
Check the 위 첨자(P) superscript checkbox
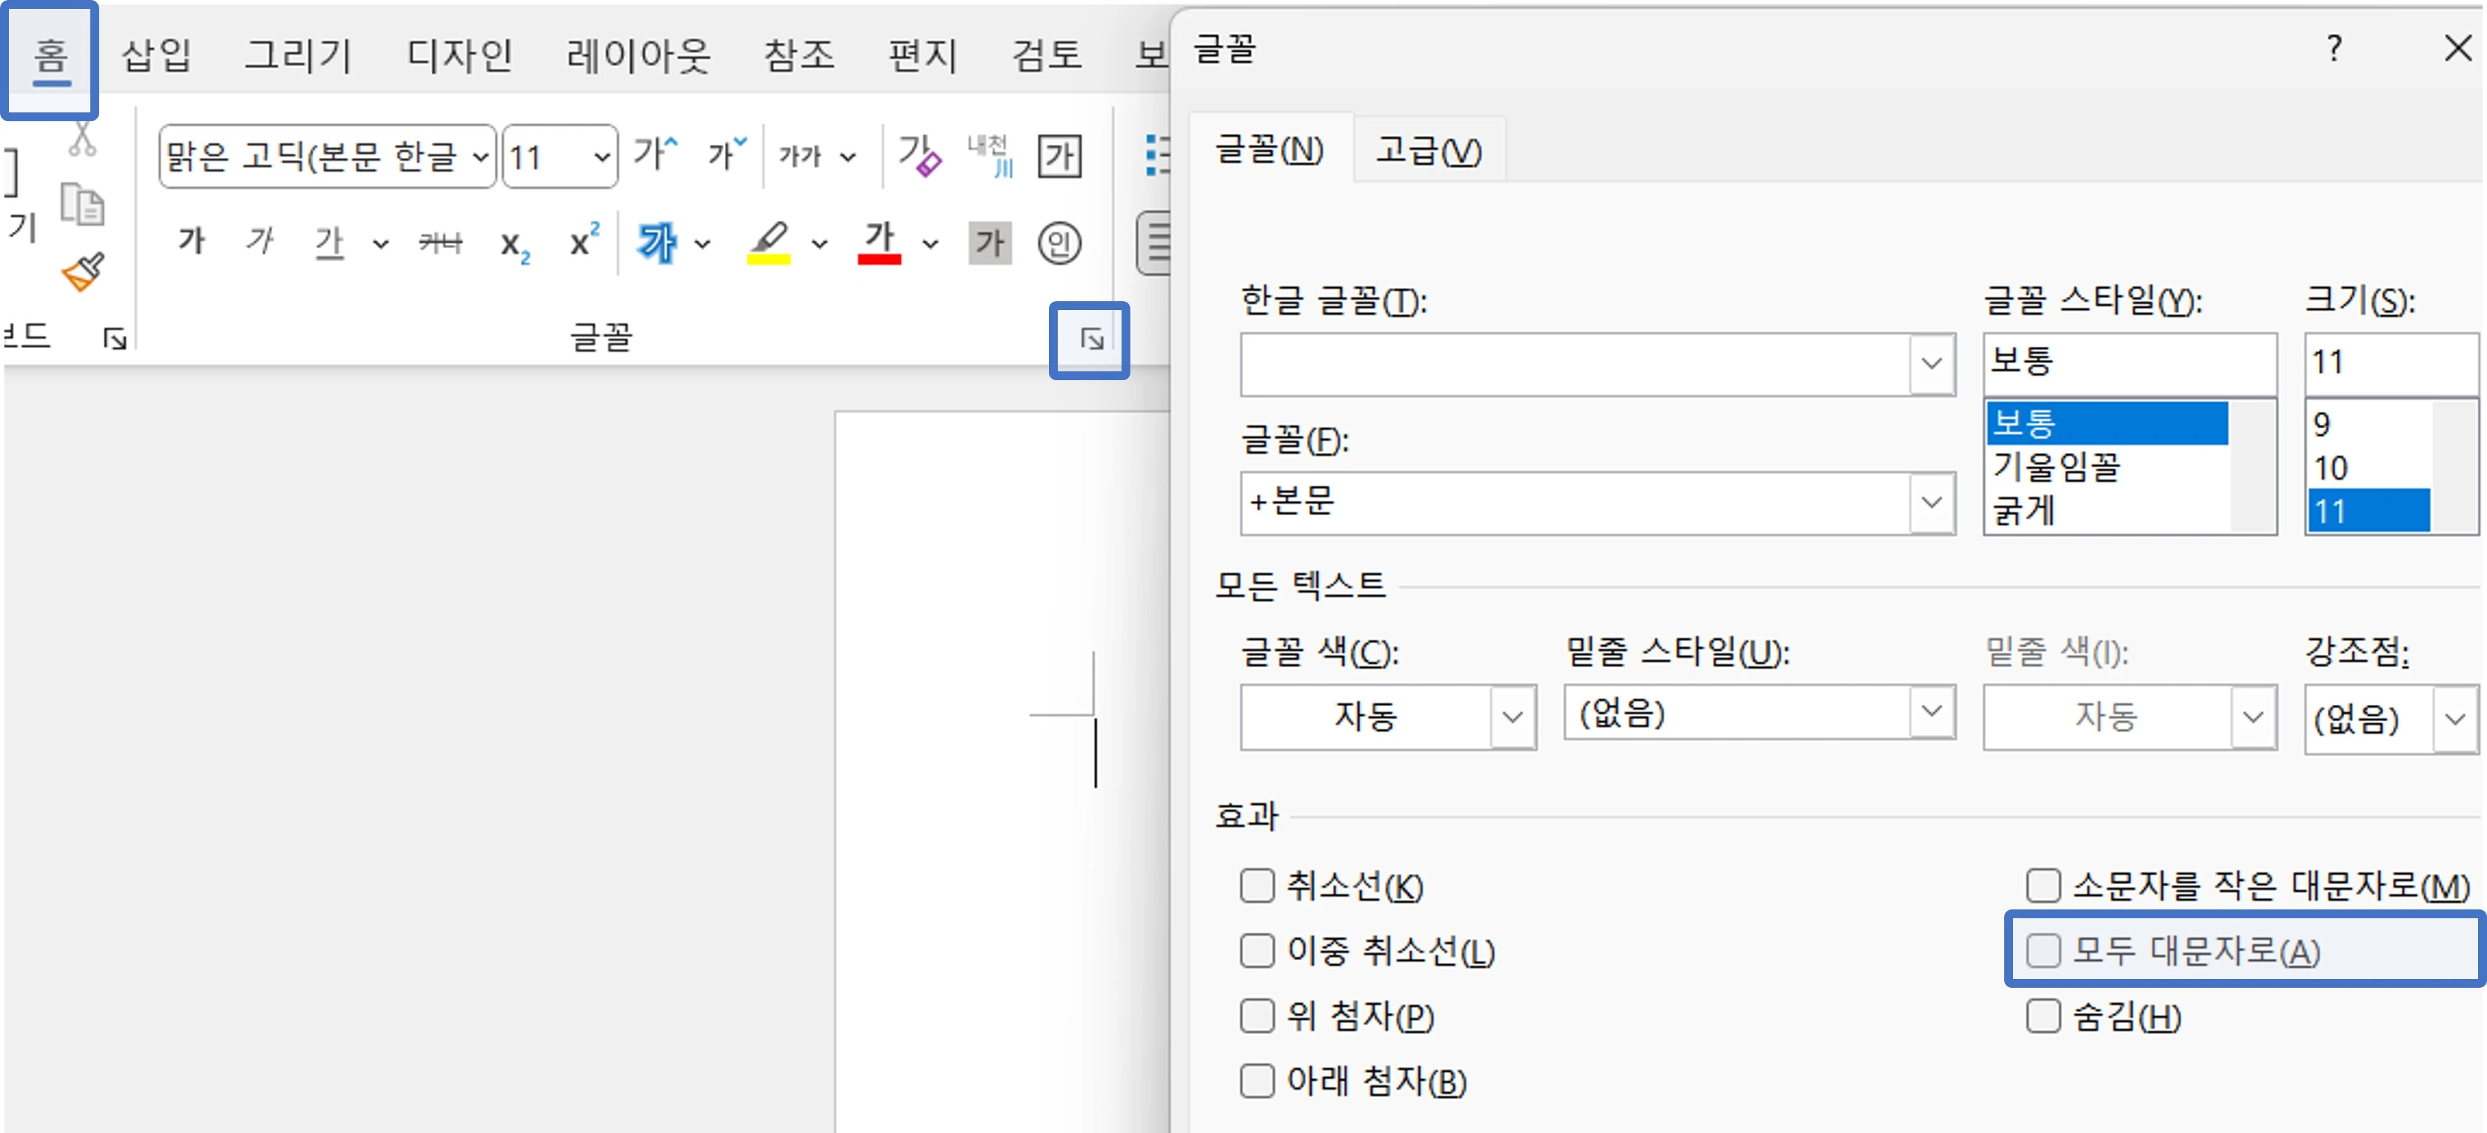[1257, 1016]
